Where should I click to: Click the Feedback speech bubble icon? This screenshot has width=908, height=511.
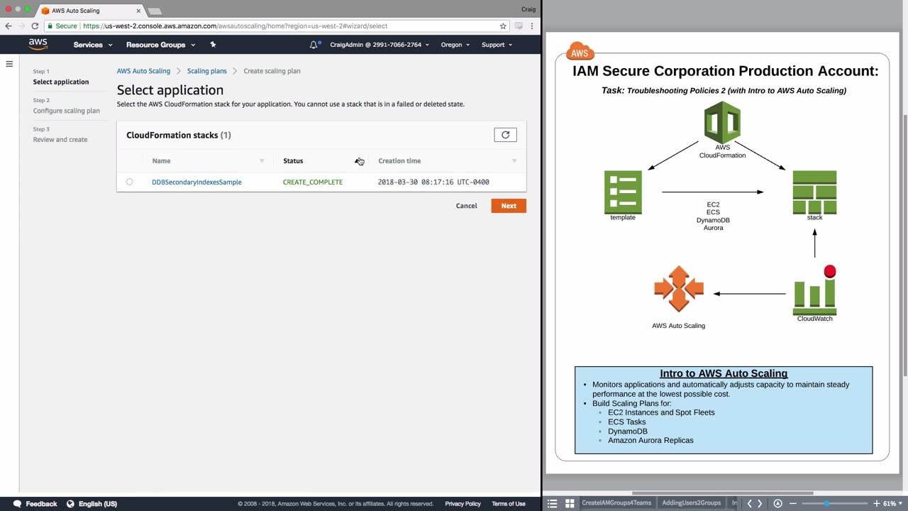[17, 504]
